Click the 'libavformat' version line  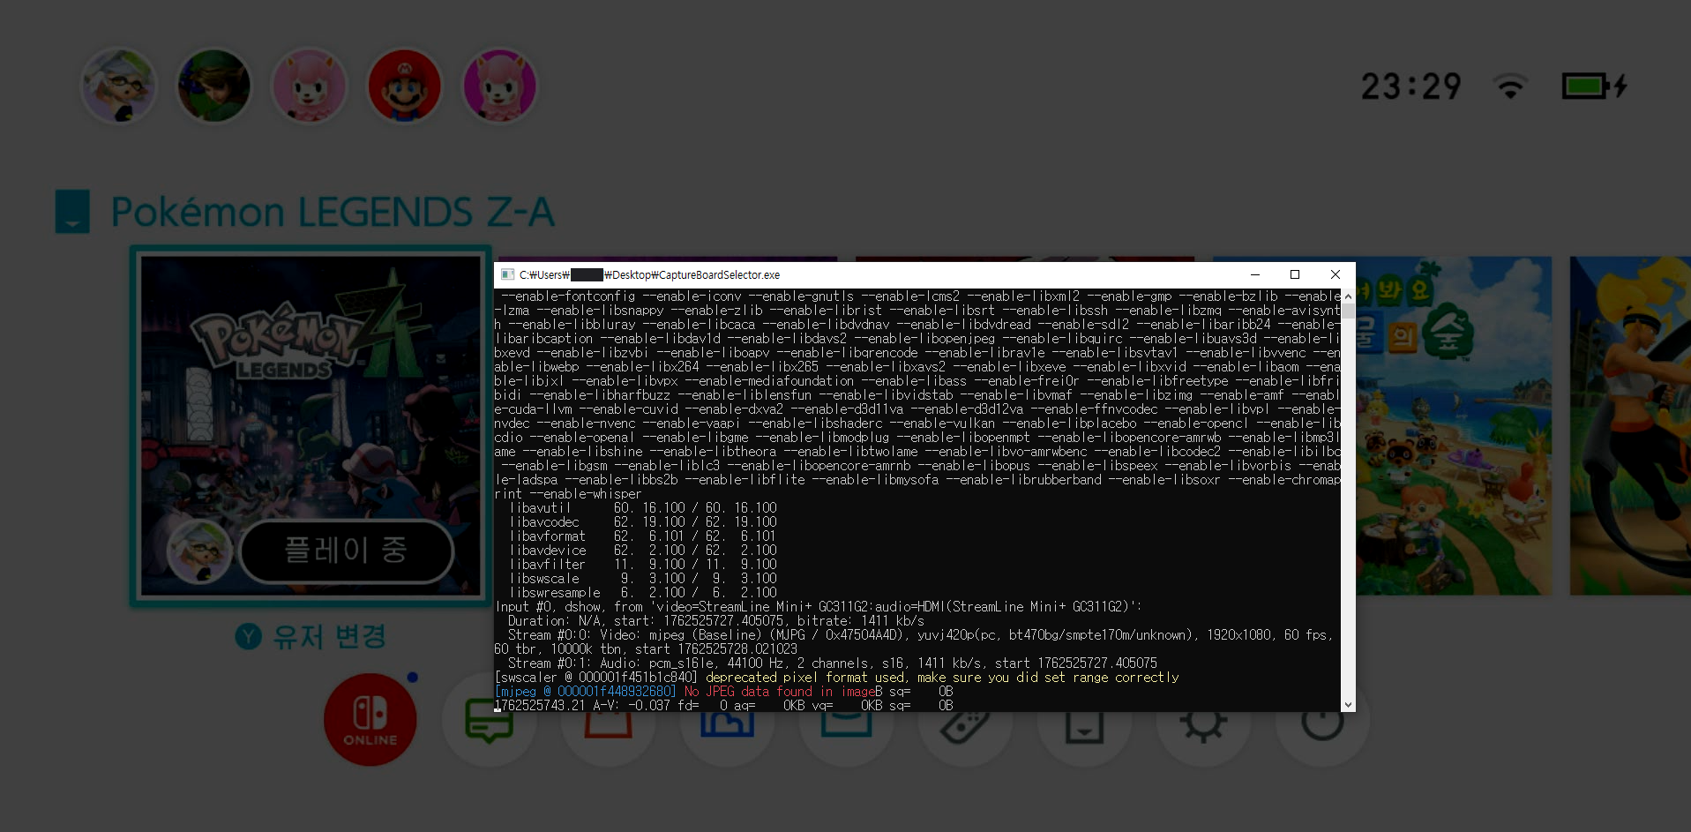(x=643, y=536)
